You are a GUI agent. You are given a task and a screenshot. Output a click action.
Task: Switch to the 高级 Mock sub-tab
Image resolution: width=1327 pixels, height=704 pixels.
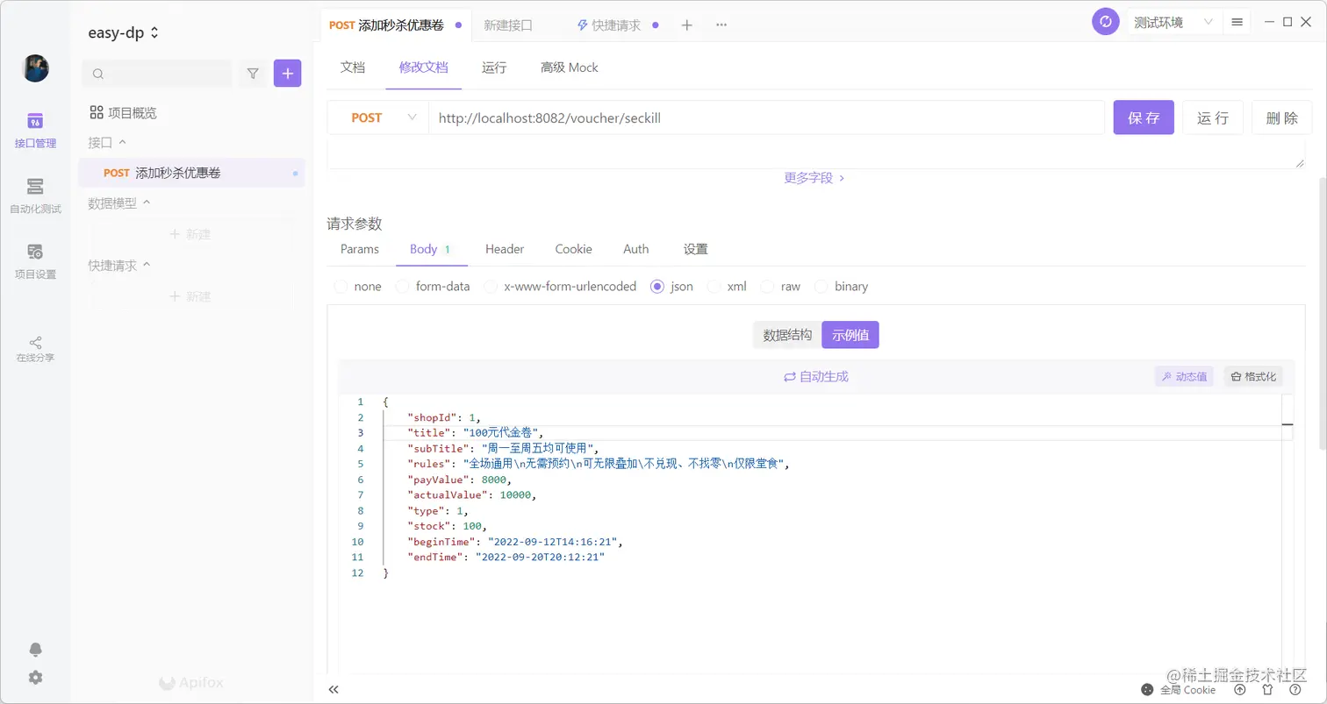(570, 68)
